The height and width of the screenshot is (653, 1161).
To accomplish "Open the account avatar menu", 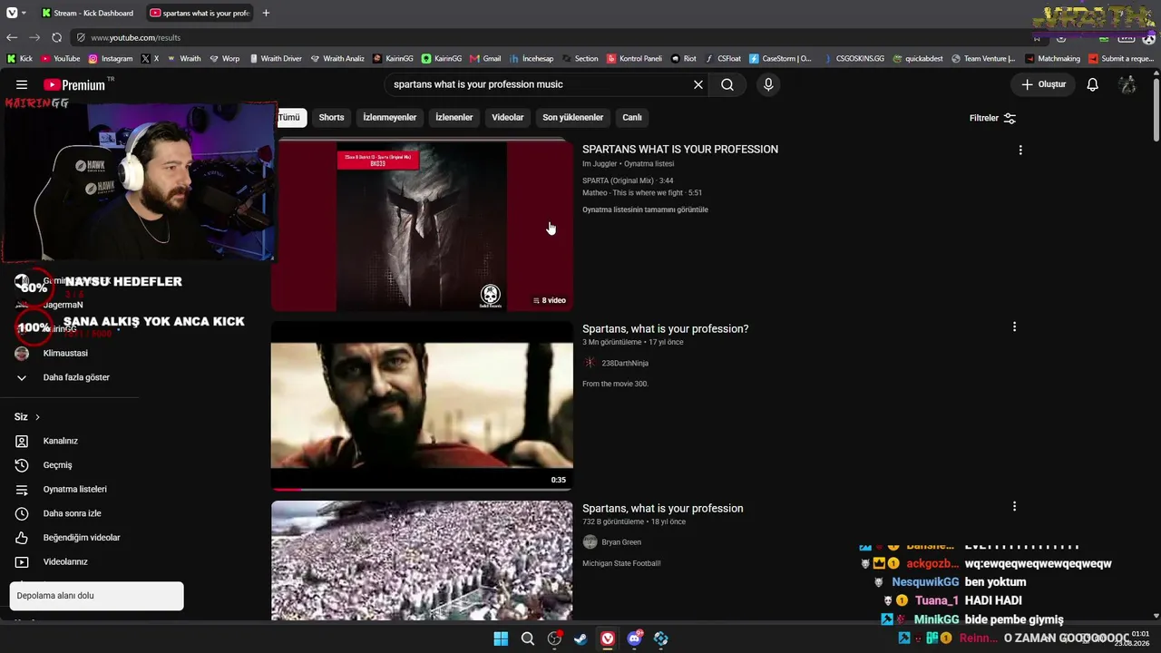I will pos(1127,84).
